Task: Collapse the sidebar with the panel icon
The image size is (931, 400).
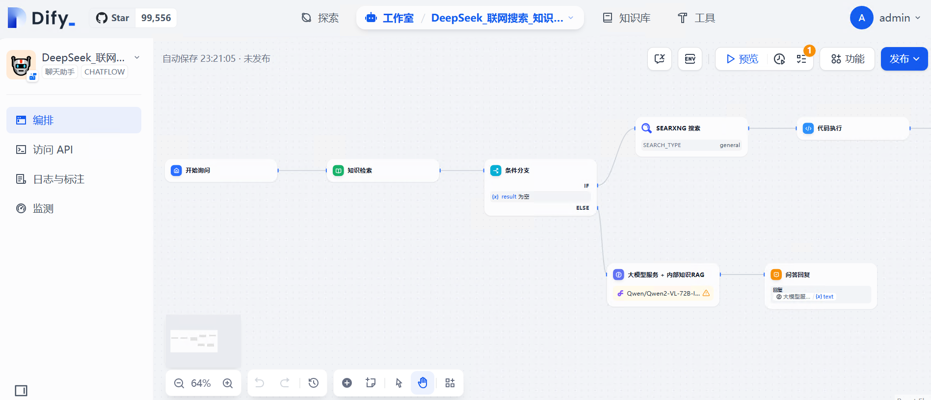Action: (21, 391)
